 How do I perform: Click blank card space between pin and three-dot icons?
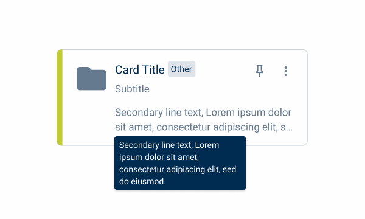pyautogui.click(x=274, y=71)
